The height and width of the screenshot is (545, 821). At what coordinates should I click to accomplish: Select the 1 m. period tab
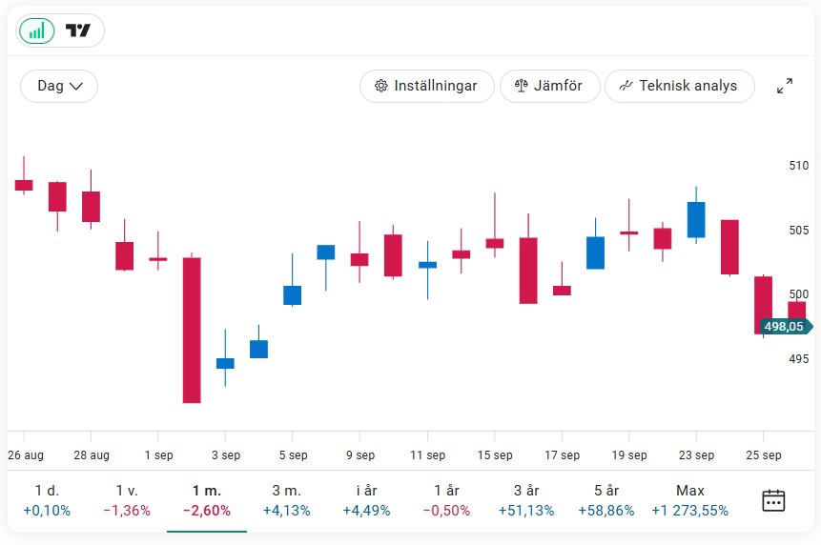[207, 500]
